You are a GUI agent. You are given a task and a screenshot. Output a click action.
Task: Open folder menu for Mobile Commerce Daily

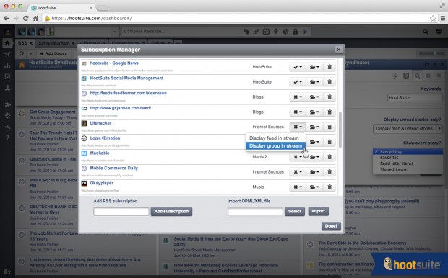[x=314, y=172]
